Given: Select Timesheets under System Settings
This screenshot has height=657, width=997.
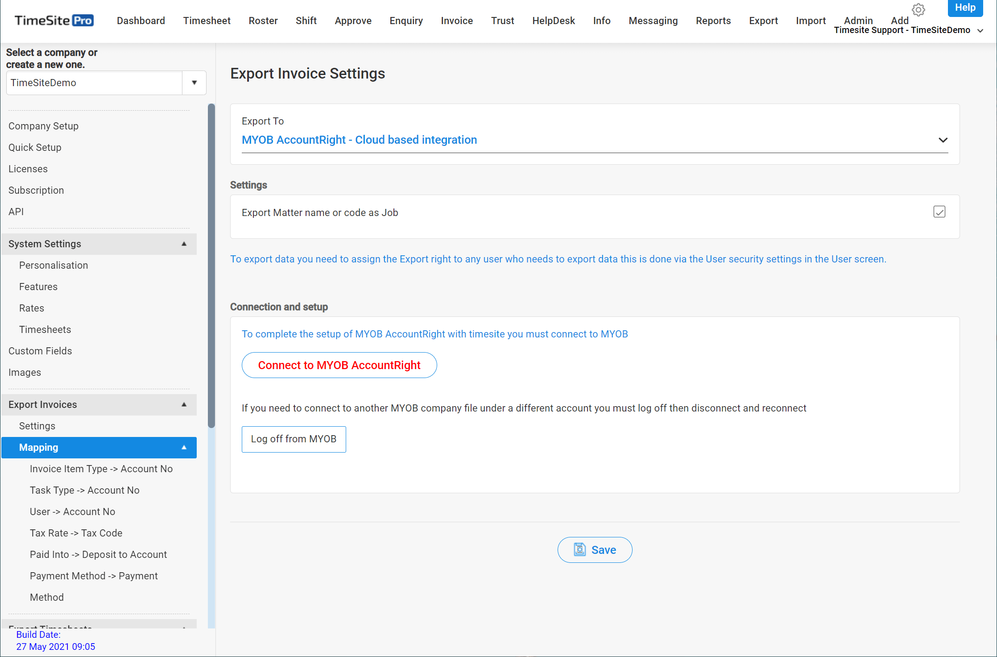Looking at the screenshot, I should (x=45, y=329).
